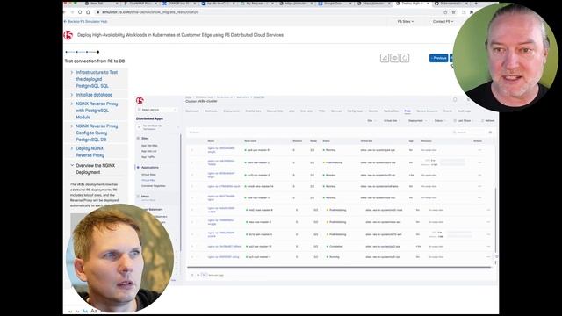
Task: Click the Test connection from RE to DB heading
Action: point(95,61)
